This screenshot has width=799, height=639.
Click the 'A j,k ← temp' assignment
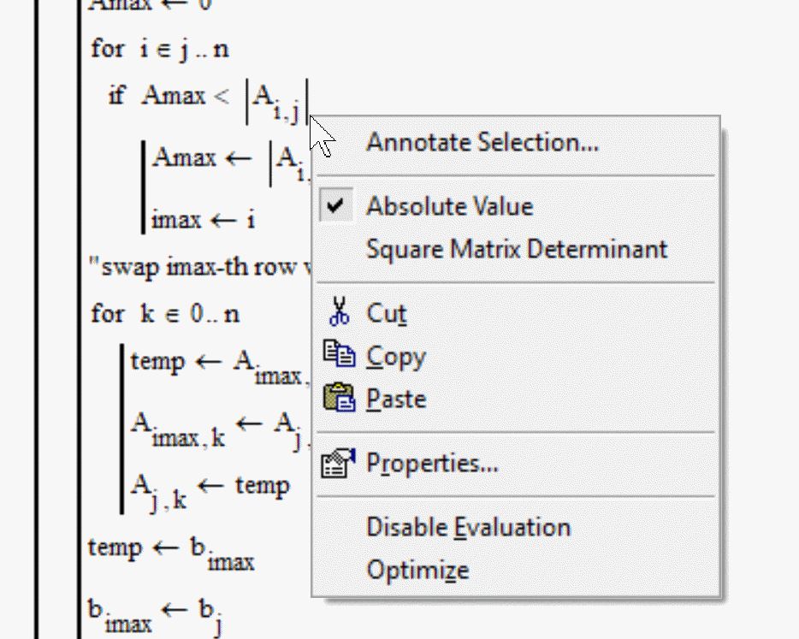coord(210,488)
